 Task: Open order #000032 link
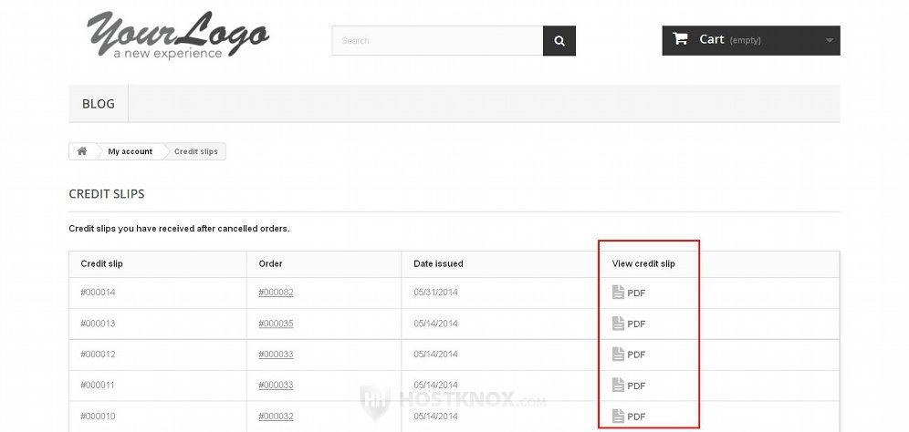276,417
